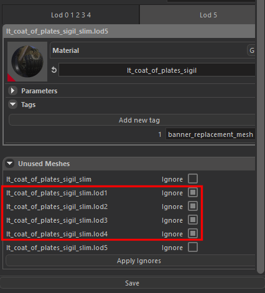265x293 pixels.
Task: Switch to the Lod 0 1 2 3 4 tab
Action: (71, 15)
